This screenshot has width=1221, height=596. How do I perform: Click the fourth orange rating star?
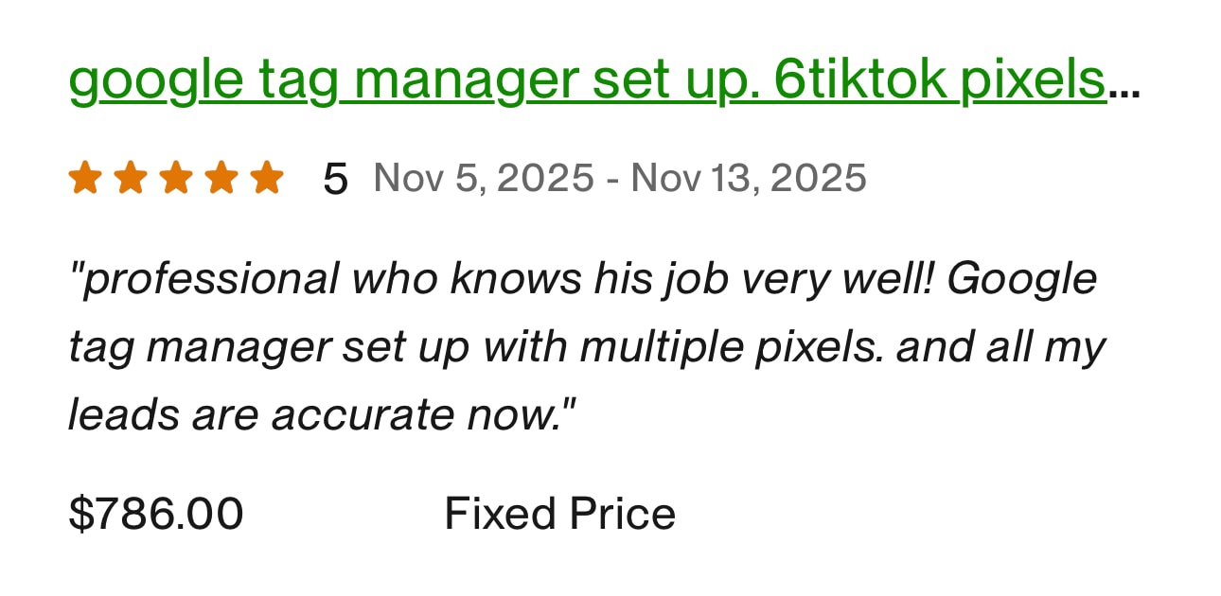coord(221,178)
